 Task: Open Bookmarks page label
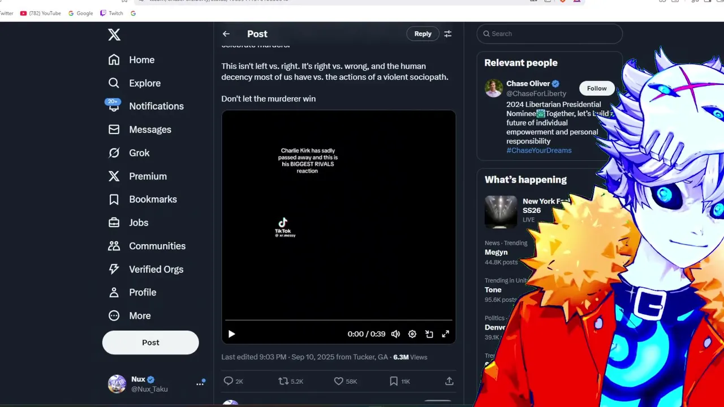point(153,200)
